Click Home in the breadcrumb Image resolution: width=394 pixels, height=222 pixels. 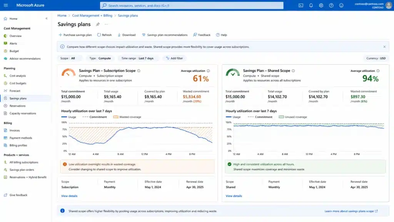click(x=62, y=15)
